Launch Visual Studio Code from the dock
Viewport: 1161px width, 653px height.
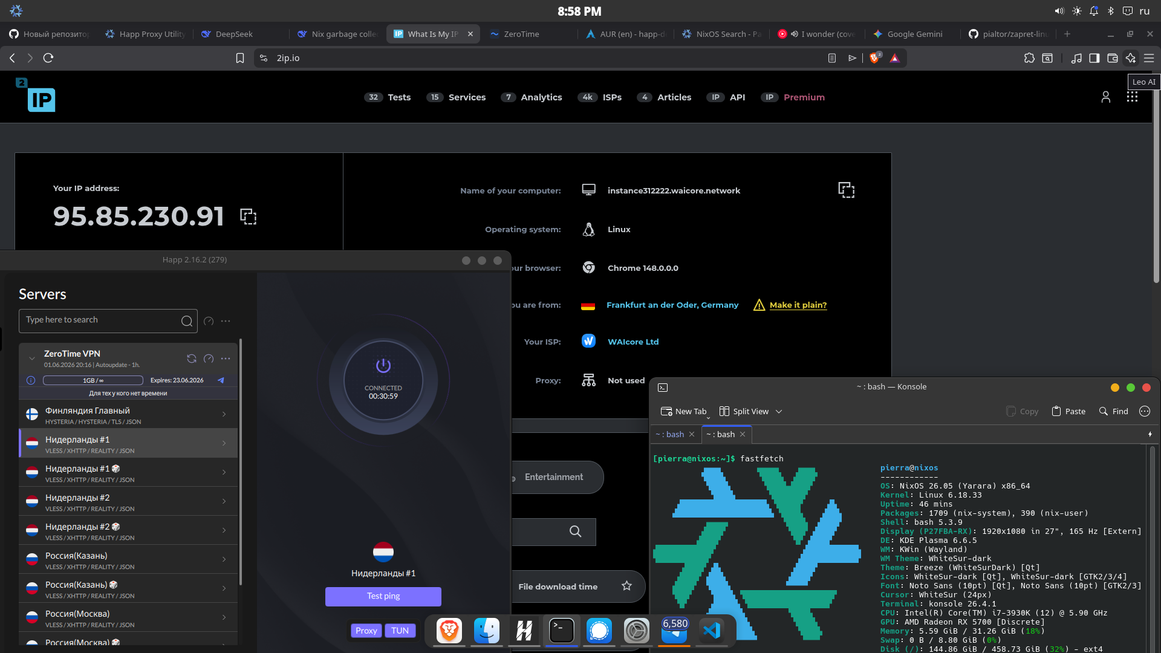click(x=712, y=631)
